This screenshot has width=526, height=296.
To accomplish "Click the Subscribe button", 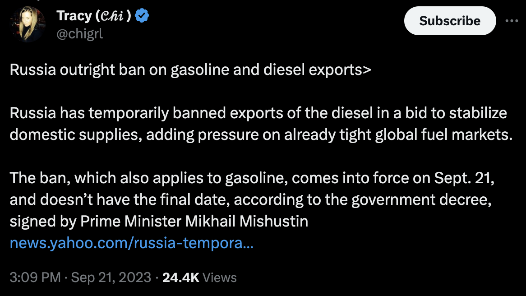I will tap(450, 21).
